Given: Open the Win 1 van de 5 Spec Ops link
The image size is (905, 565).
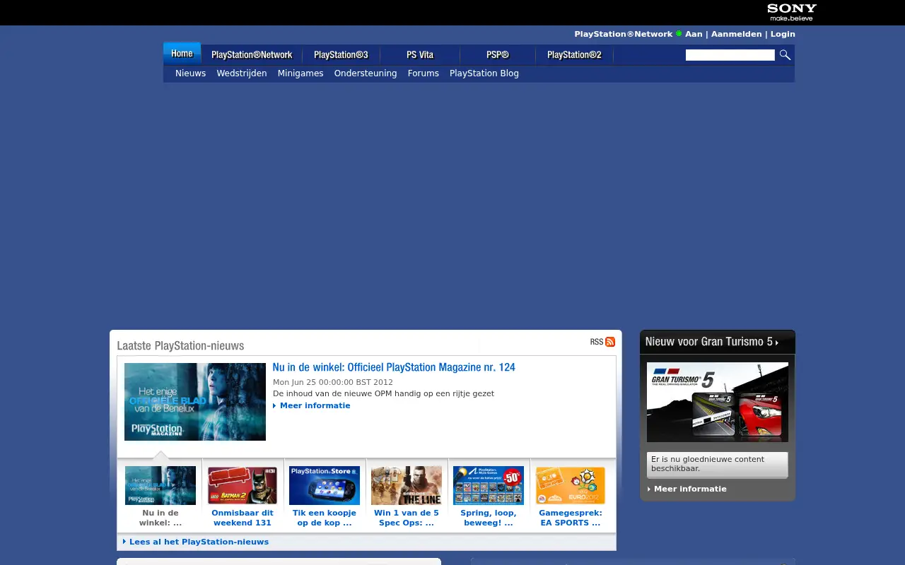Looking at the screenshot, I should pyautogui.click(x=407, y=518).
